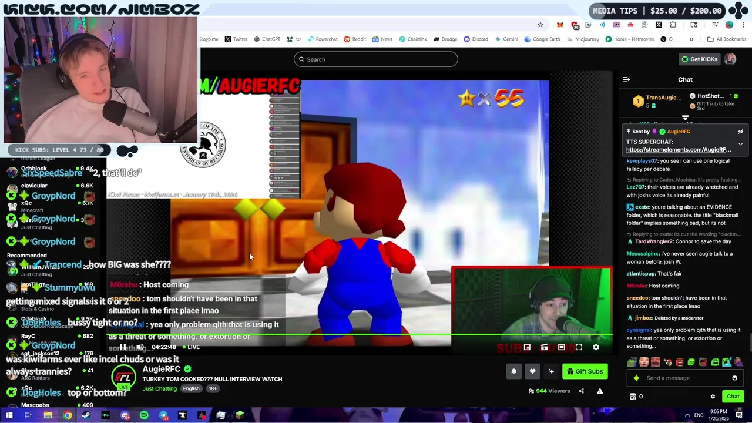Open Spotify from the taskbar
The width and height of the screenshot is (752, 423).
144,415
